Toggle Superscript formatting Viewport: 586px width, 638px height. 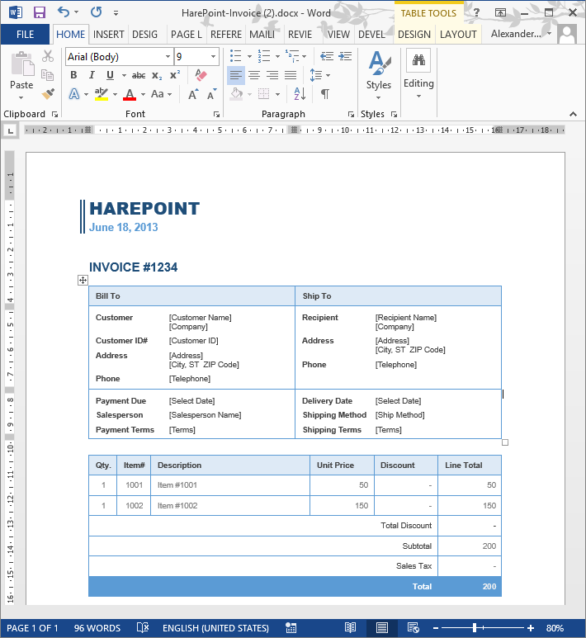tap(175, 75)
